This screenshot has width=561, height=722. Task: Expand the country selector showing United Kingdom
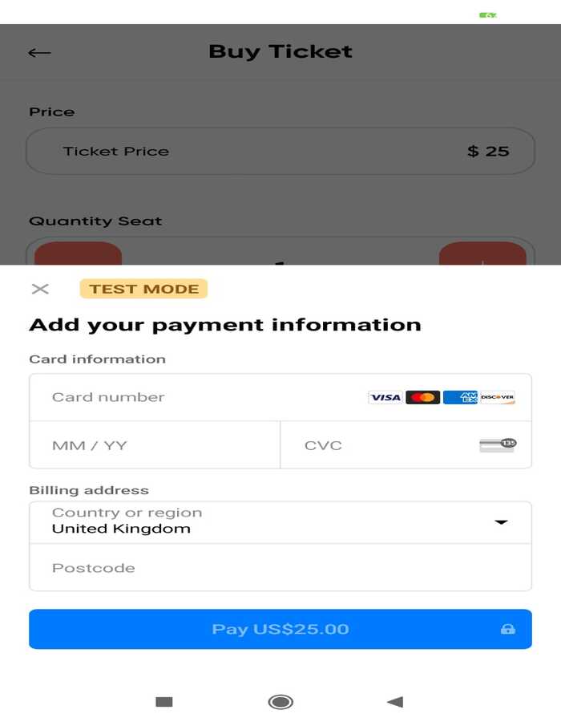pos(280,521)
